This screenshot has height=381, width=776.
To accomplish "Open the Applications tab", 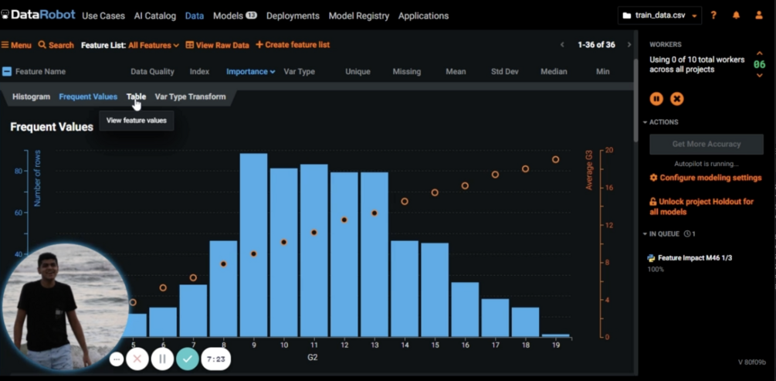I will 423,16.
